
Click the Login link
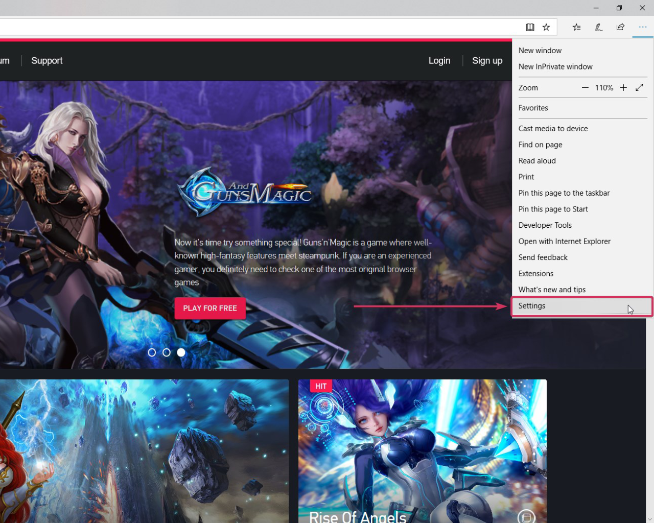[x=439, y=61]
